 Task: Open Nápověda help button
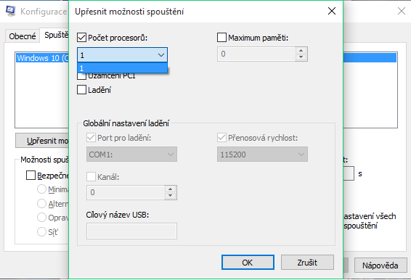tap(380, 265)
